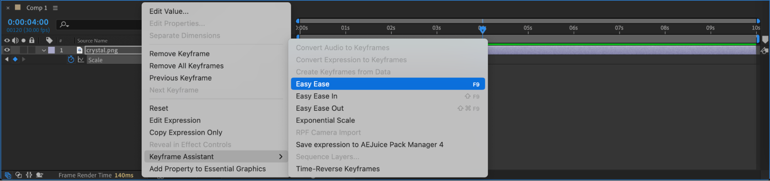Click the comp marker bin icon
This screenshot has width=770, height=181.
[x=765, y=39]
